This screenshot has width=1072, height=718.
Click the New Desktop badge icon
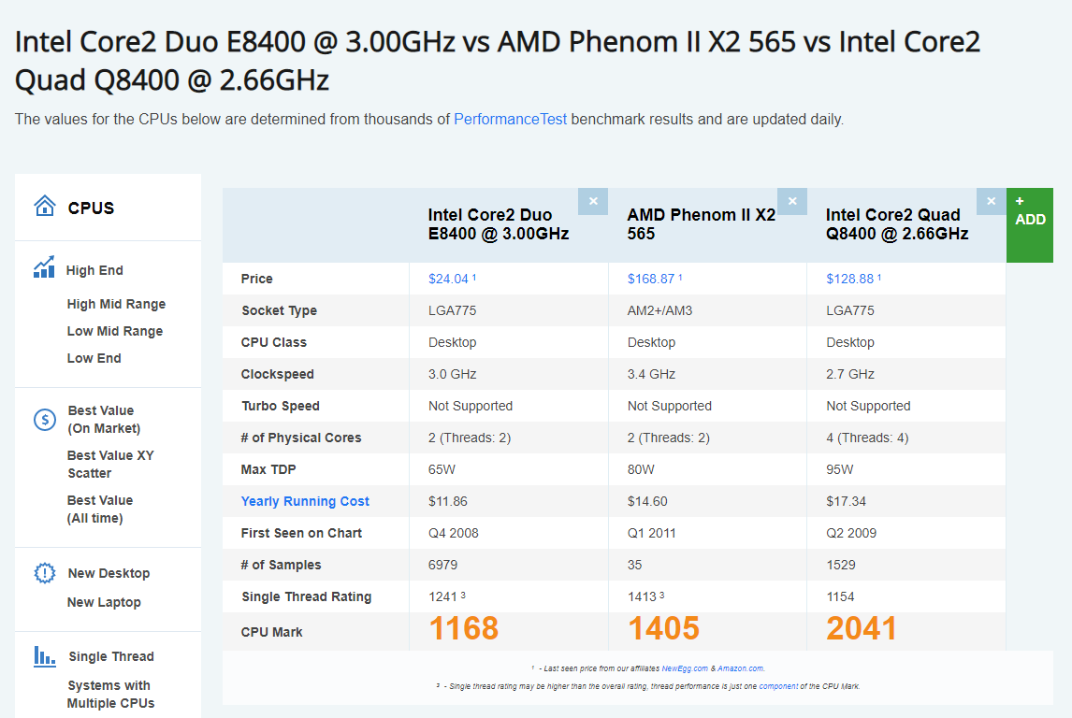pyautogui.click(x=45, y=573)
